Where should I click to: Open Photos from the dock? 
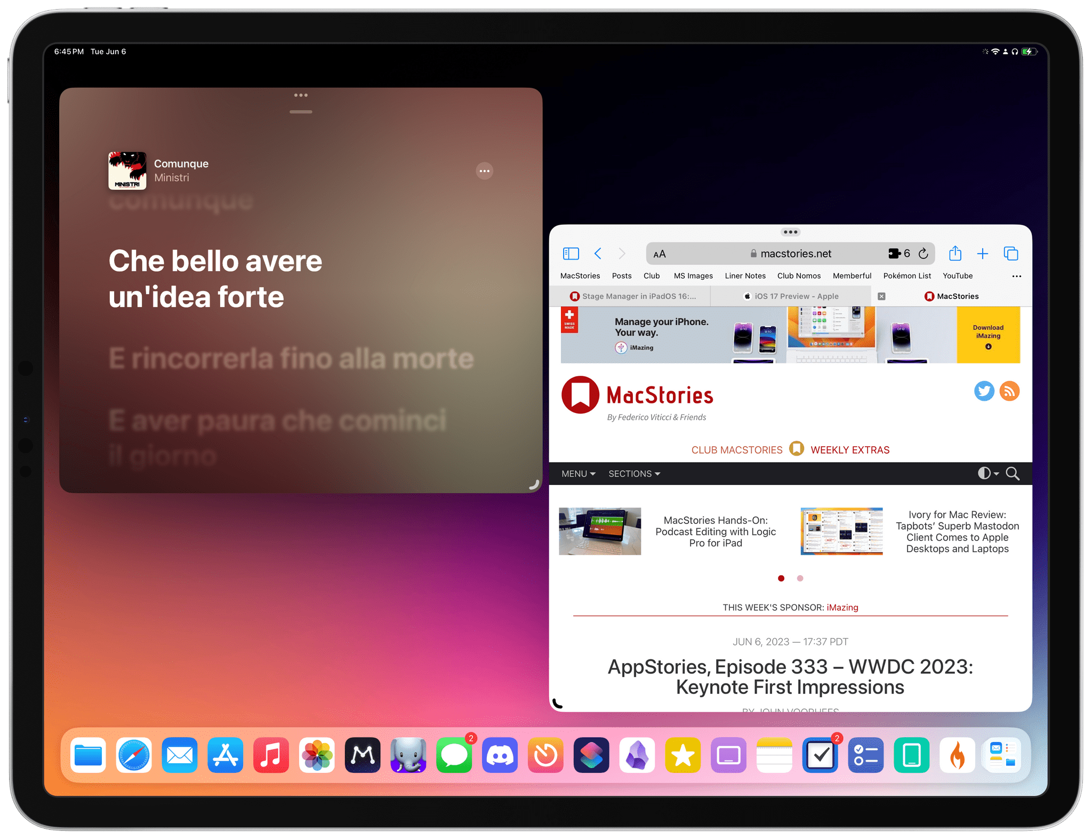click(x=317, y=755)
